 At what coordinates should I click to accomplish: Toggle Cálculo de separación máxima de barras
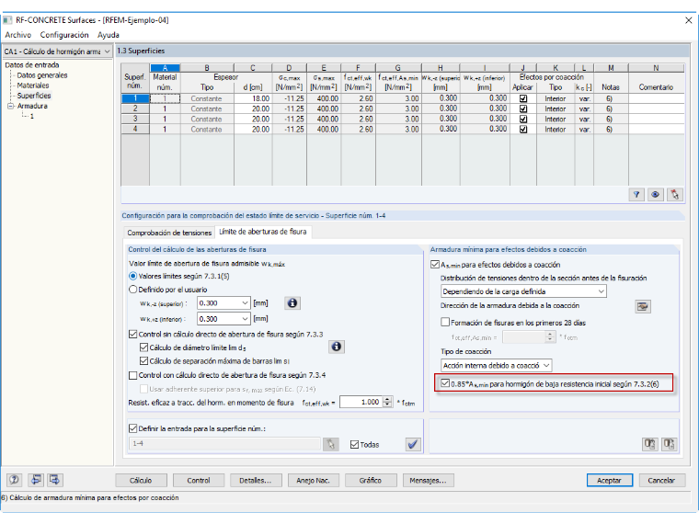[x=143, y=361]
